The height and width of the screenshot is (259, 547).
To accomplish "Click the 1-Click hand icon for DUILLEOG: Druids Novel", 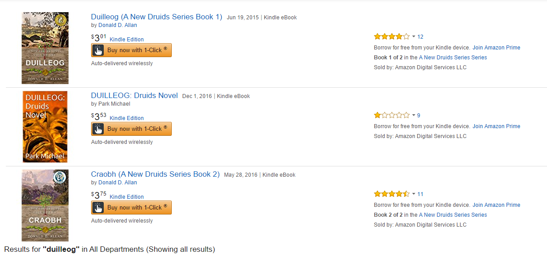I will point(98,129).
